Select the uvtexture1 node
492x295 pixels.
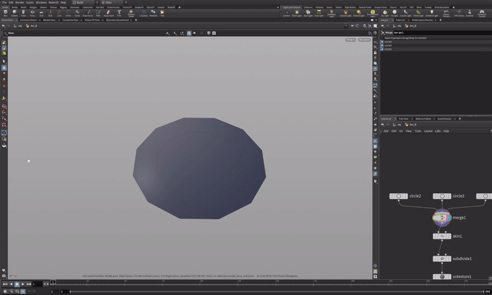442,277
